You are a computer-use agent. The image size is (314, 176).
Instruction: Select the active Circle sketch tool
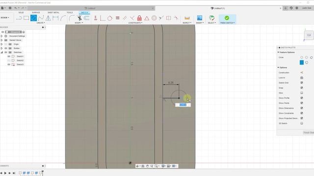point(34,18)
